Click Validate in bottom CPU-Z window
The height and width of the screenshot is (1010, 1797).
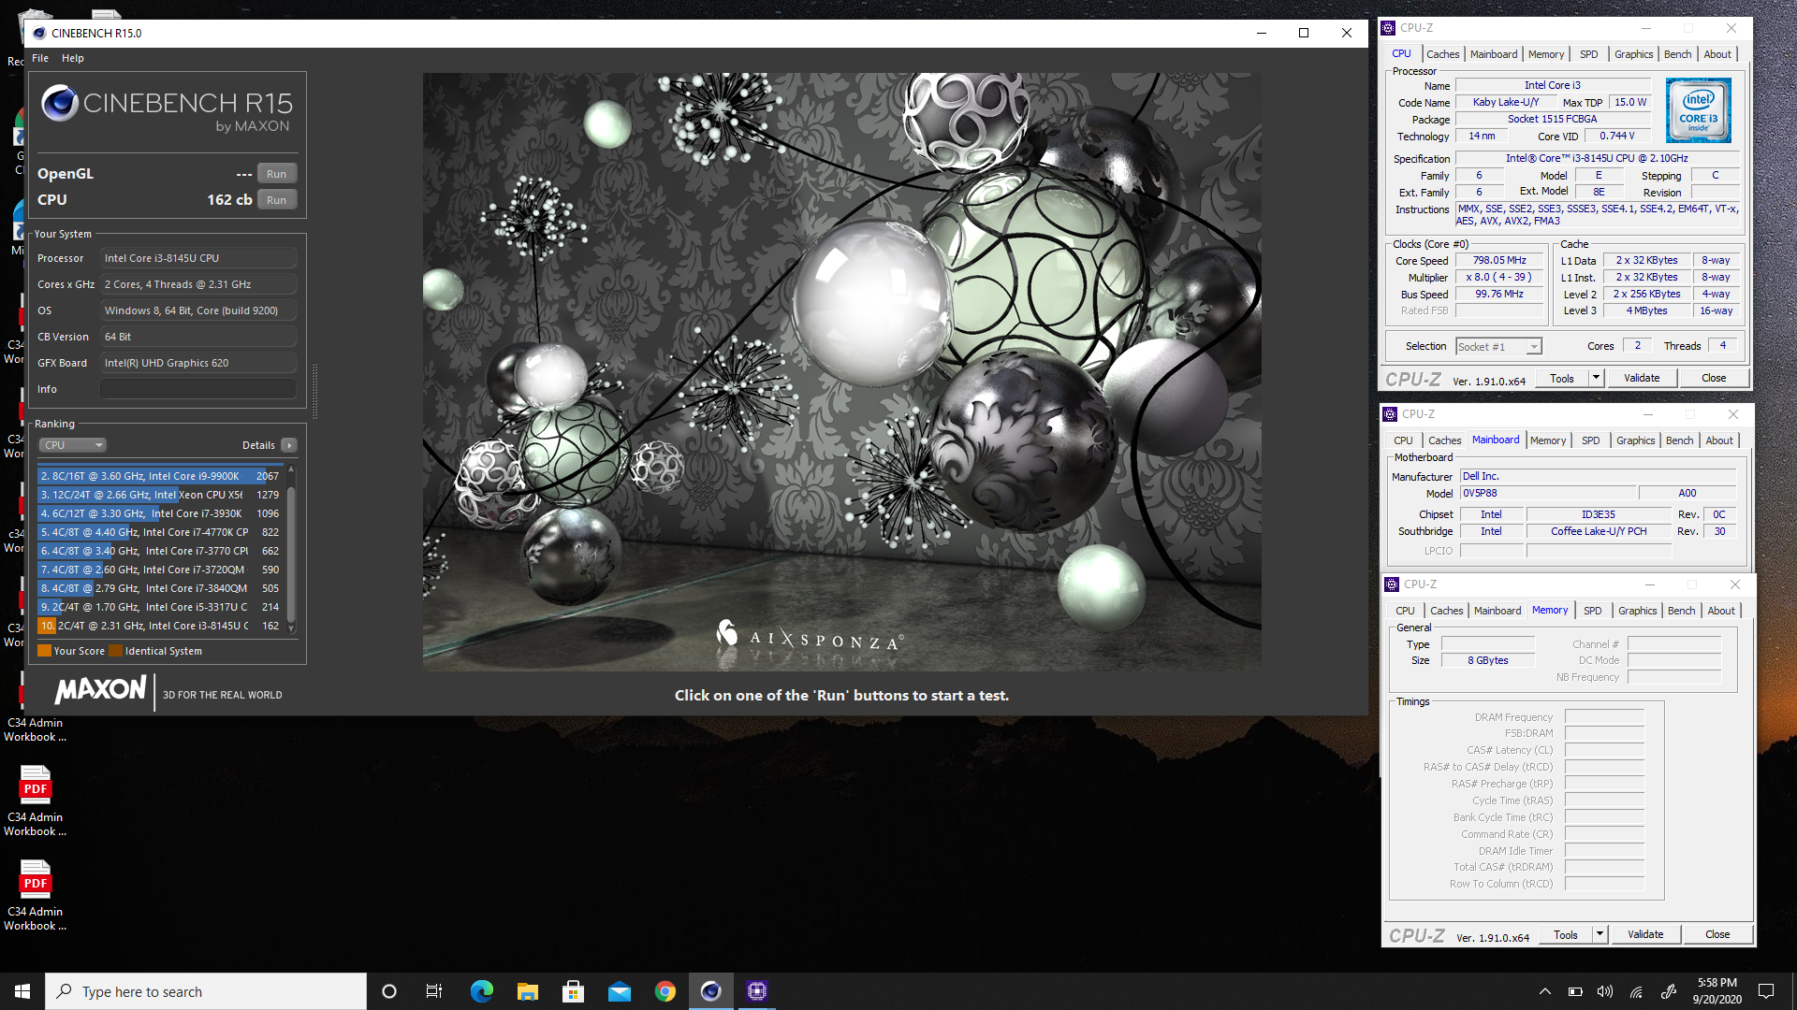click(1644, 935)
